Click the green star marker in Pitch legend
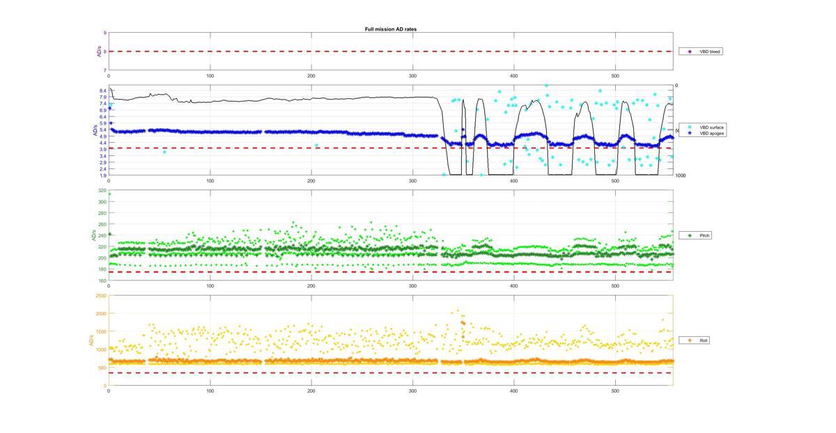Viewport: 836px width, 433px height. point(690,235)
